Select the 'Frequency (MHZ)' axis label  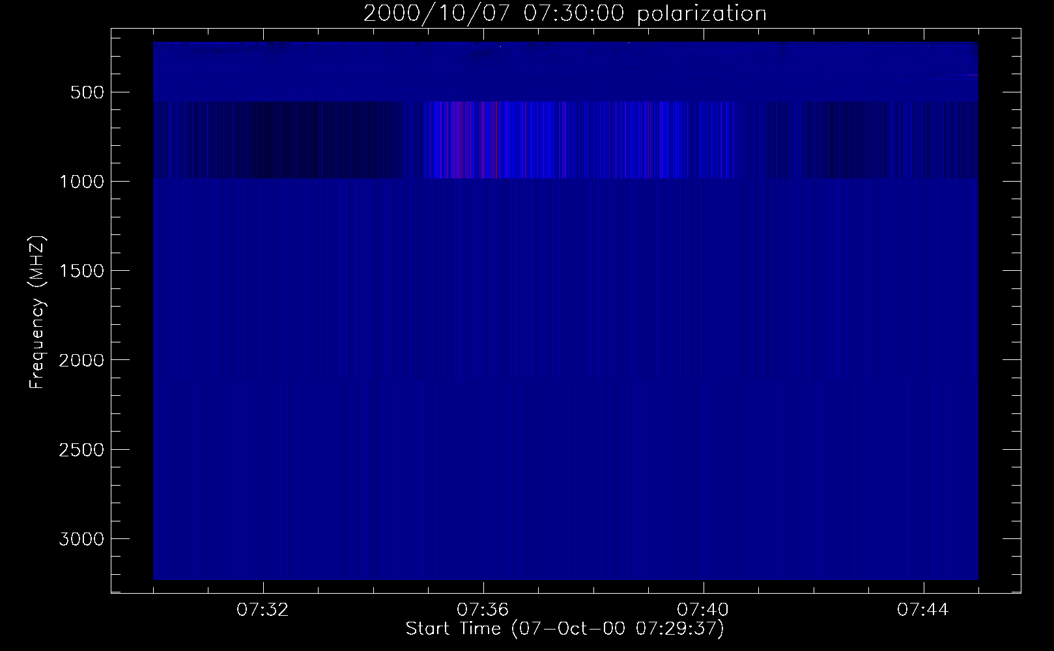click(x=37, y=312)
